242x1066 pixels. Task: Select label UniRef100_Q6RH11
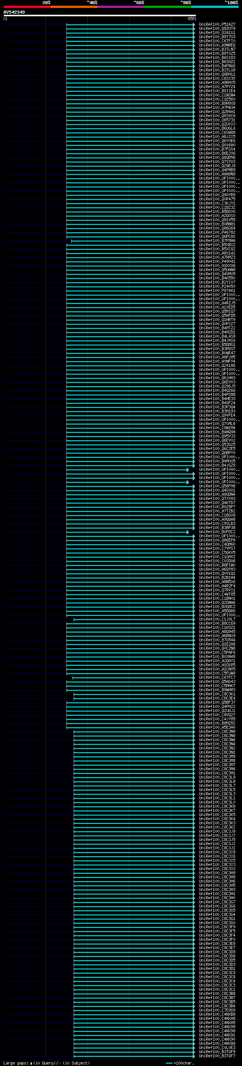tap(217, 74)
